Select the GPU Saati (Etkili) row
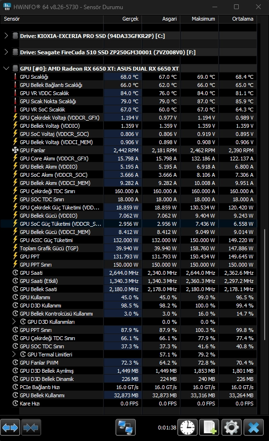This screenshot has height=441, width=269. (129, 281)
